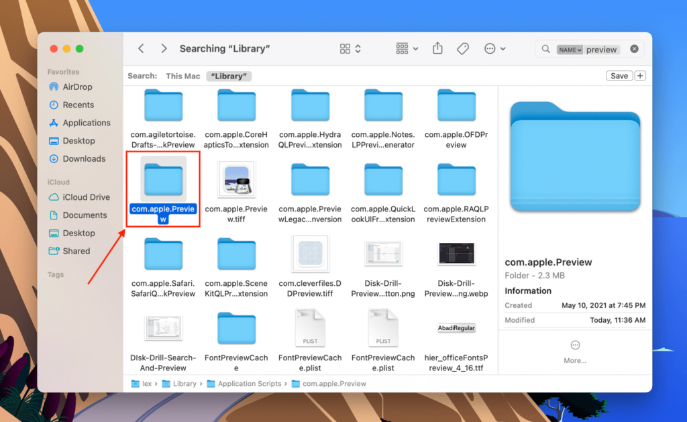Switch search scope to This Mac
687x422 pixels.
[x=182, y=76]
